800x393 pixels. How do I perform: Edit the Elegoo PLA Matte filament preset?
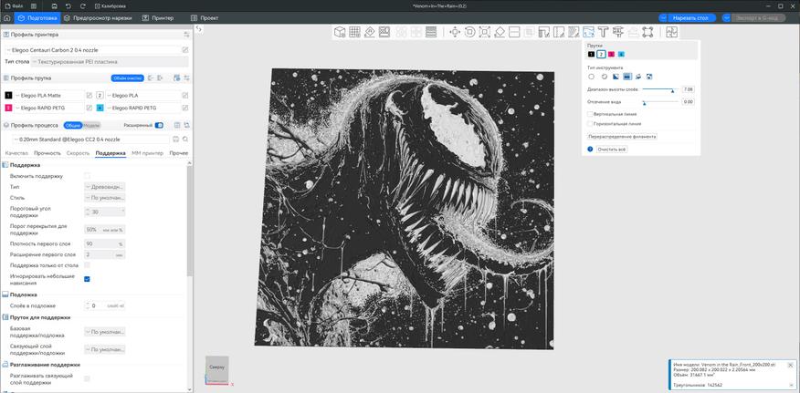tap(89, 96)
